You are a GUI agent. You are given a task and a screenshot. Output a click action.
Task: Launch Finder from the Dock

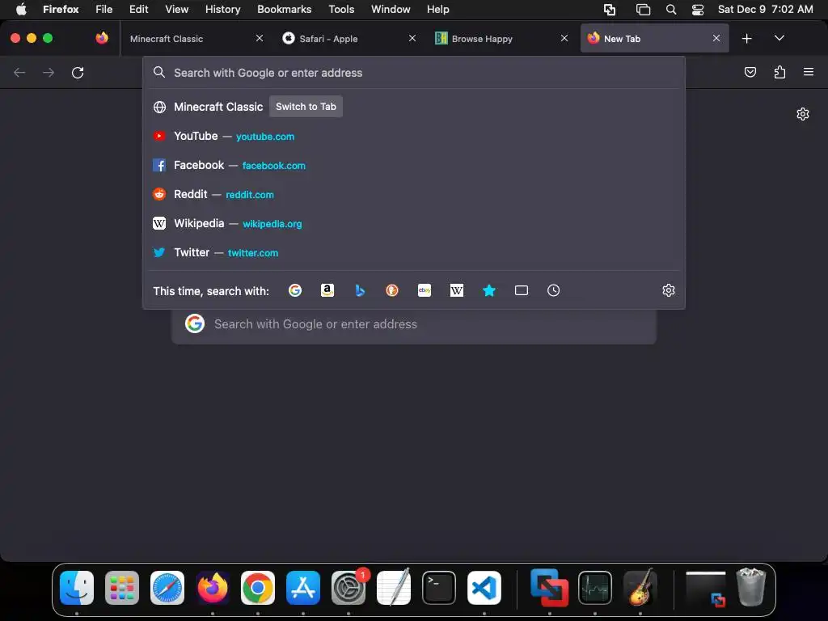pos(77,588)
